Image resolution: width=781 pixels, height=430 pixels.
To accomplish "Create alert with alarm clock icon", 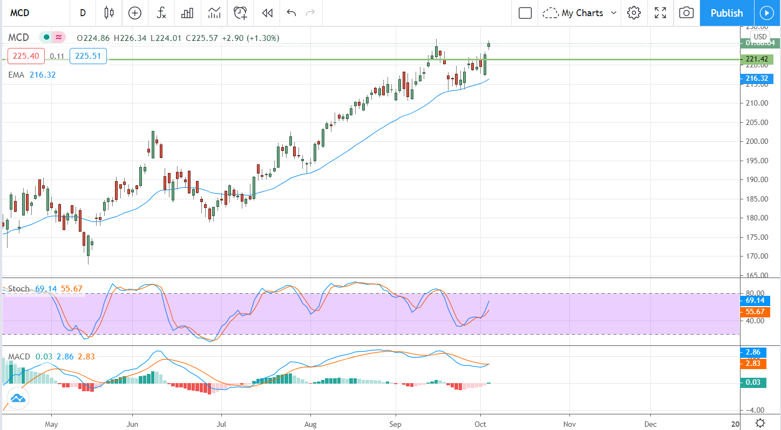I will coord(241,13).
